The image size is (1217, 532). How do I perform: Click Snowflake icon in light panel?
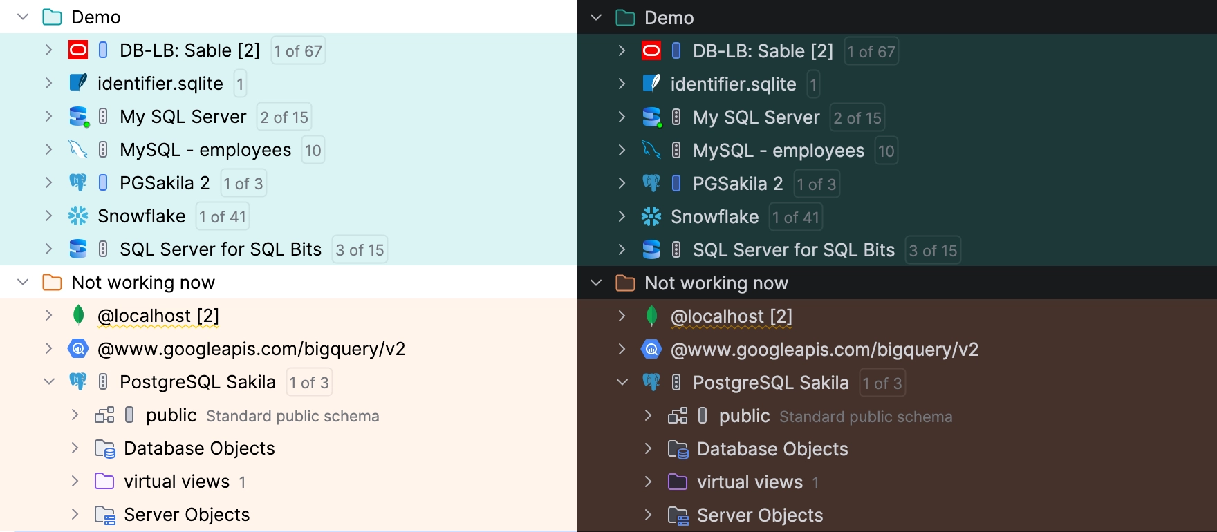tap(78, 216)
